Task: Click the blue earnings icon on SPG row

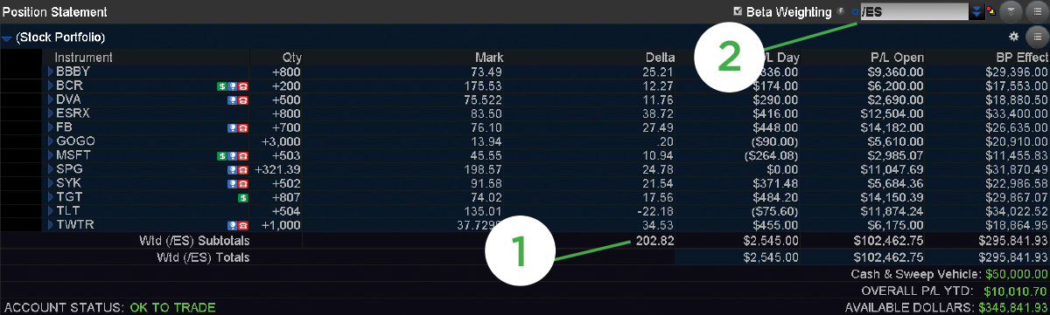Action: (232, 169)
